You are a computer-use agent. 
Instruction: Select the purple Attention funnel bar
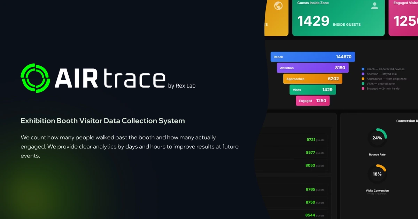[x=313, y=68]
